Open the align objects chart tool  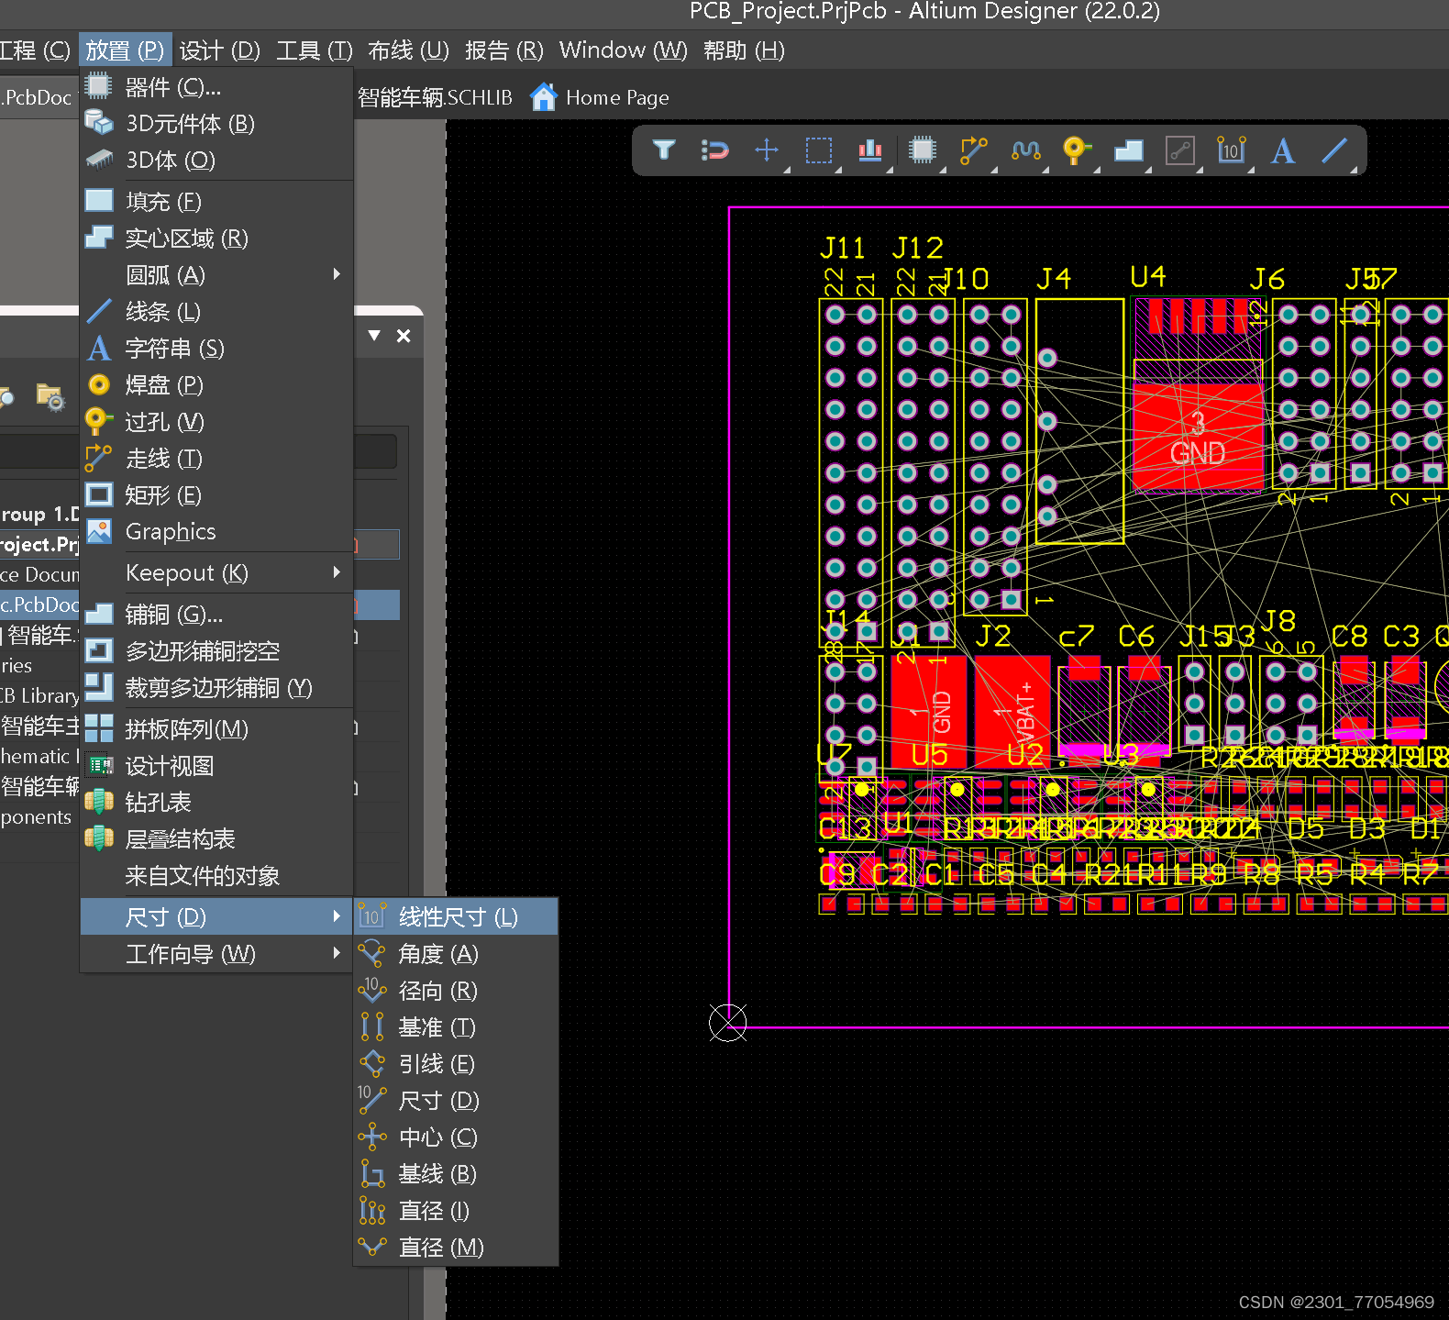[870, 150]
